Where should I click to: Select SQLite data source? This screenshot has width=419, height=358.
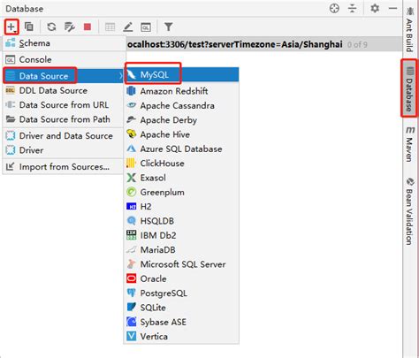point(181,308)
